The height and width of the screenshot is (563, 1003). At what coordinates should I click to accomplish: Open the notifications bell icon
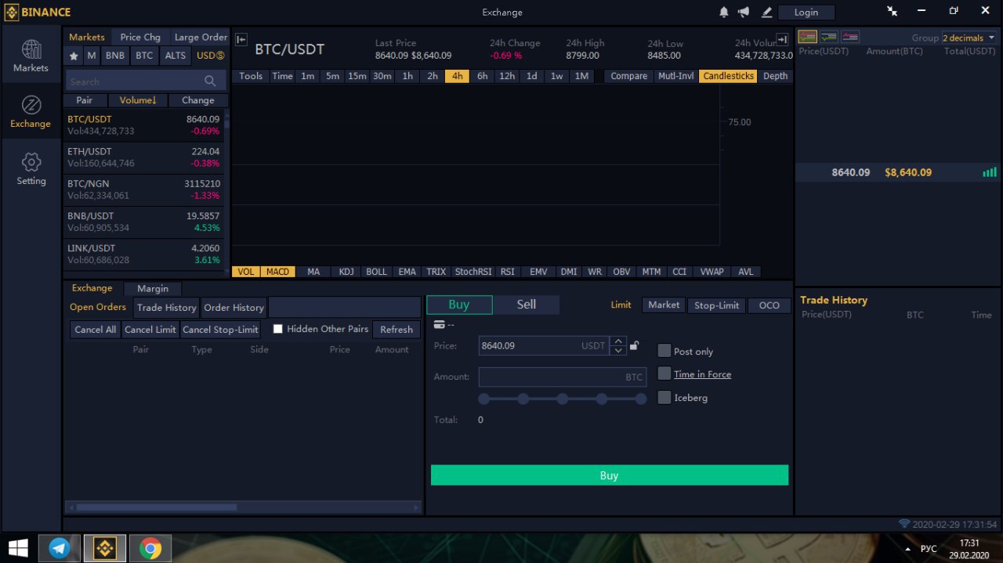(x=724, y=12)
